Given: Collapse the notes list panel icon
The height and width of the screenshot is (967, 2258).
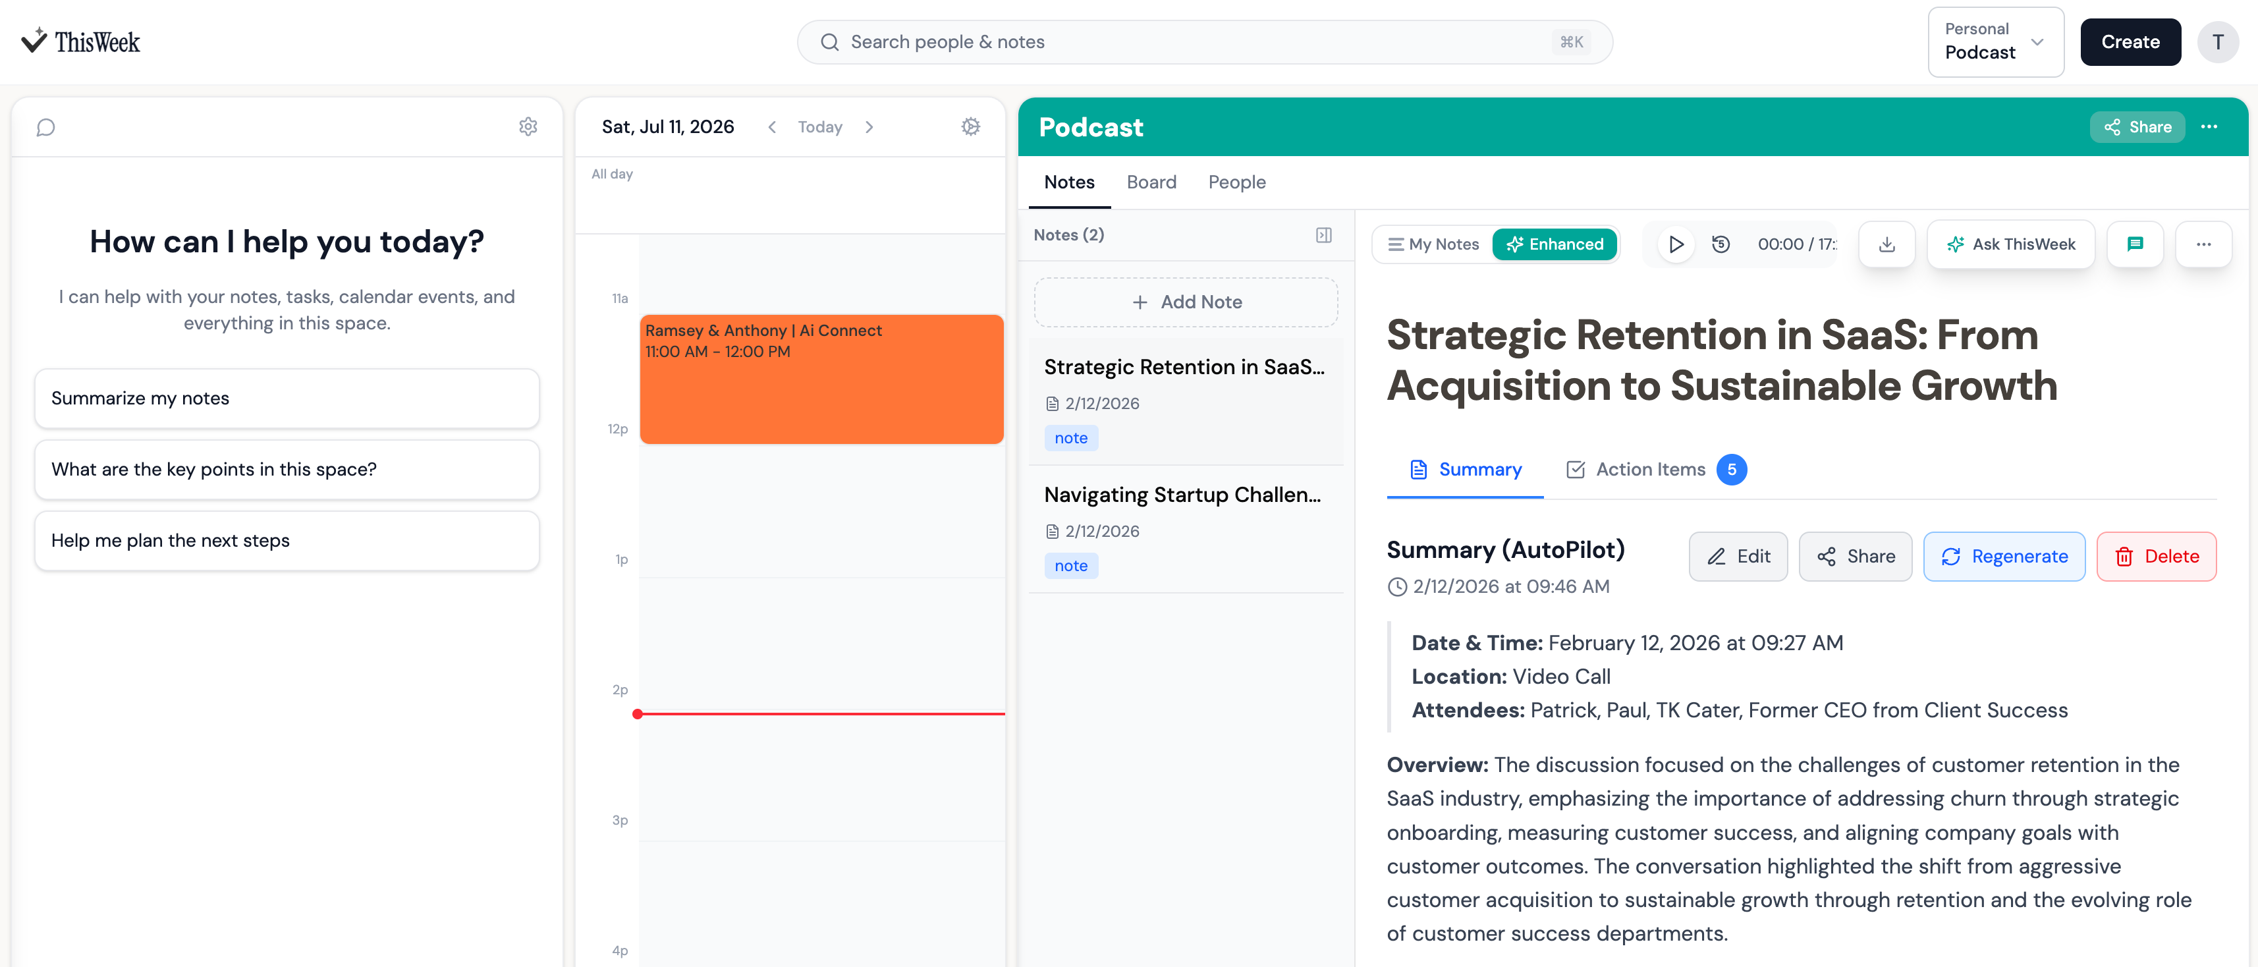Looking at the screenshot, I should click(1323, 235).
